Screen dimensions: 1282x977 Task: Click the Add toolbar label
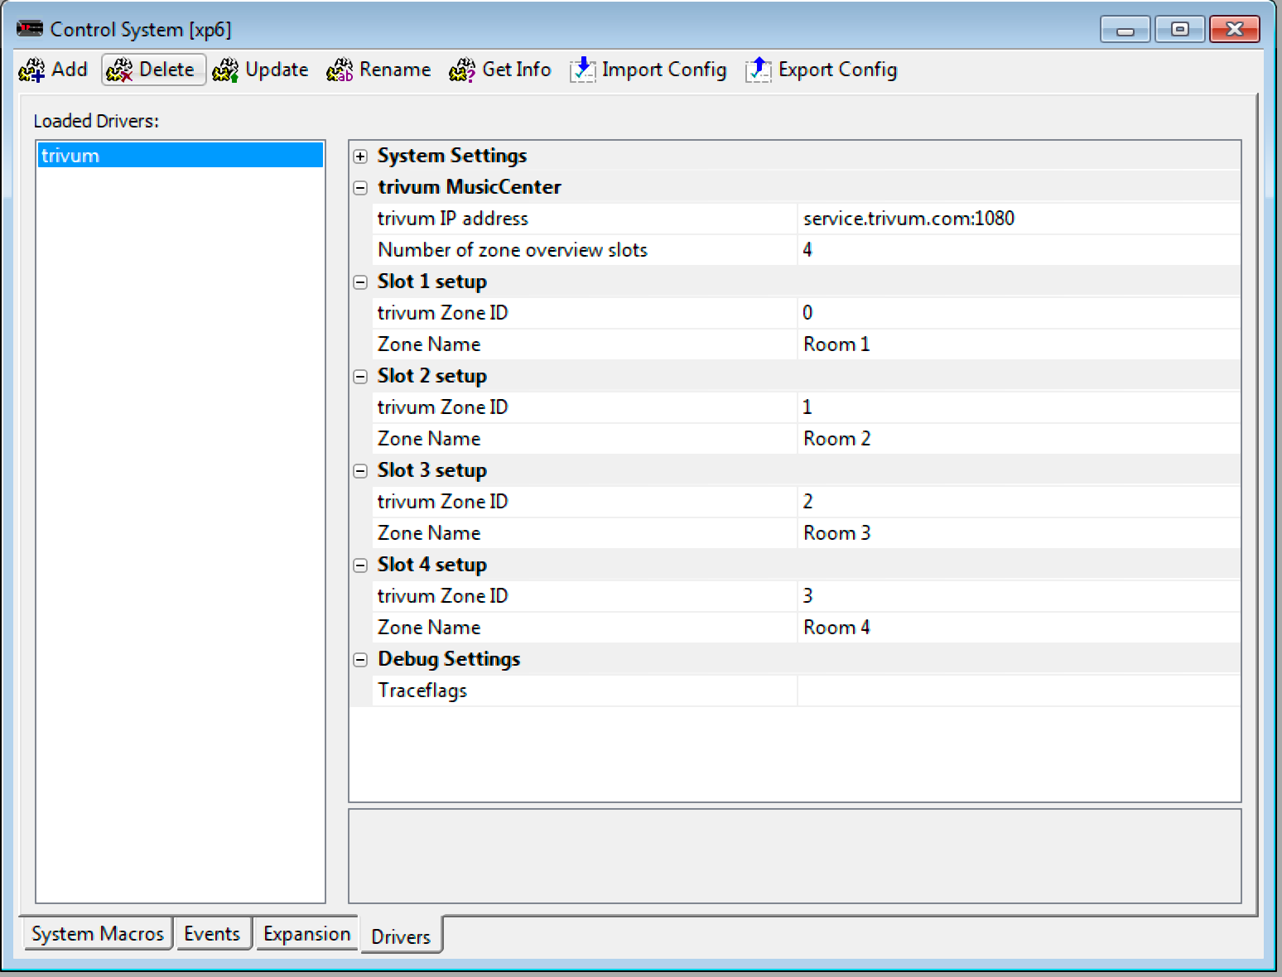point(70,70)
